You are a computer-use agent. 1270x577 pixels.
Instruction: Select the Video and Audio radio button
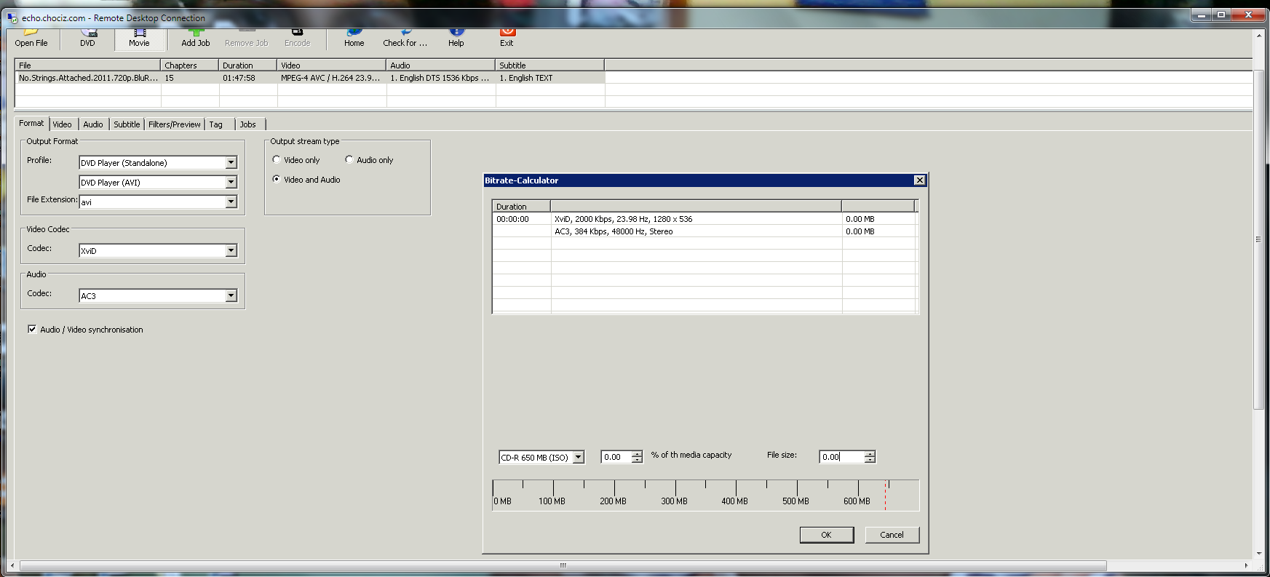pos(277,179)
